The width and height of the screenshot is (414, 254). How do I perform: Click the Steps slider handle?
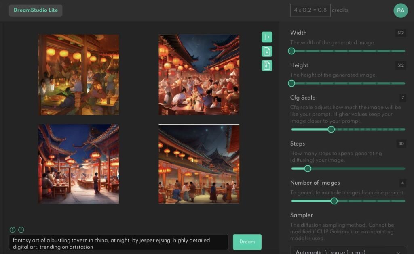pos(308,169)
